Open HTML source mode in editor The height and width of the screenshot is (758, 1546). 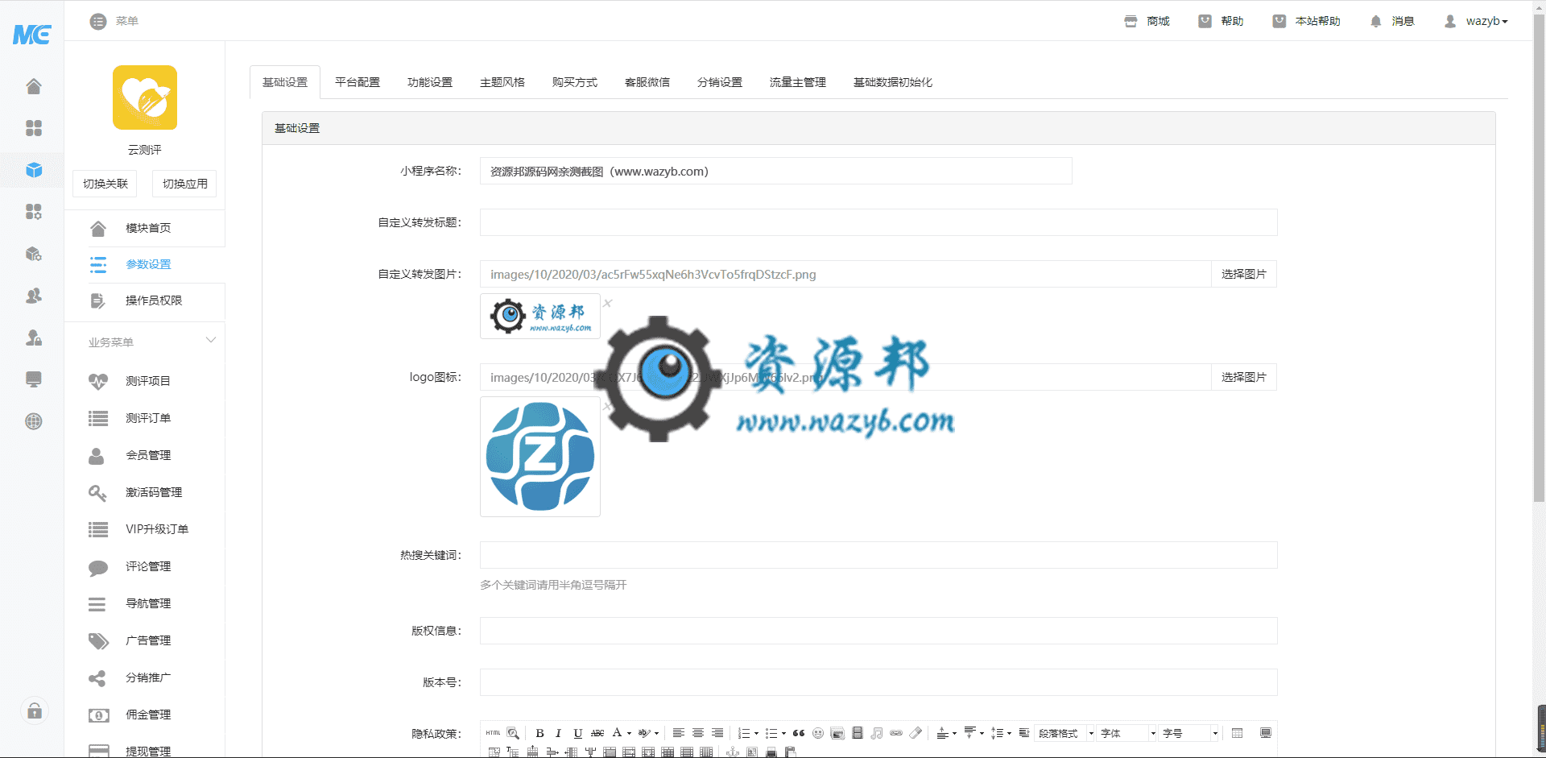coord(493,733)
